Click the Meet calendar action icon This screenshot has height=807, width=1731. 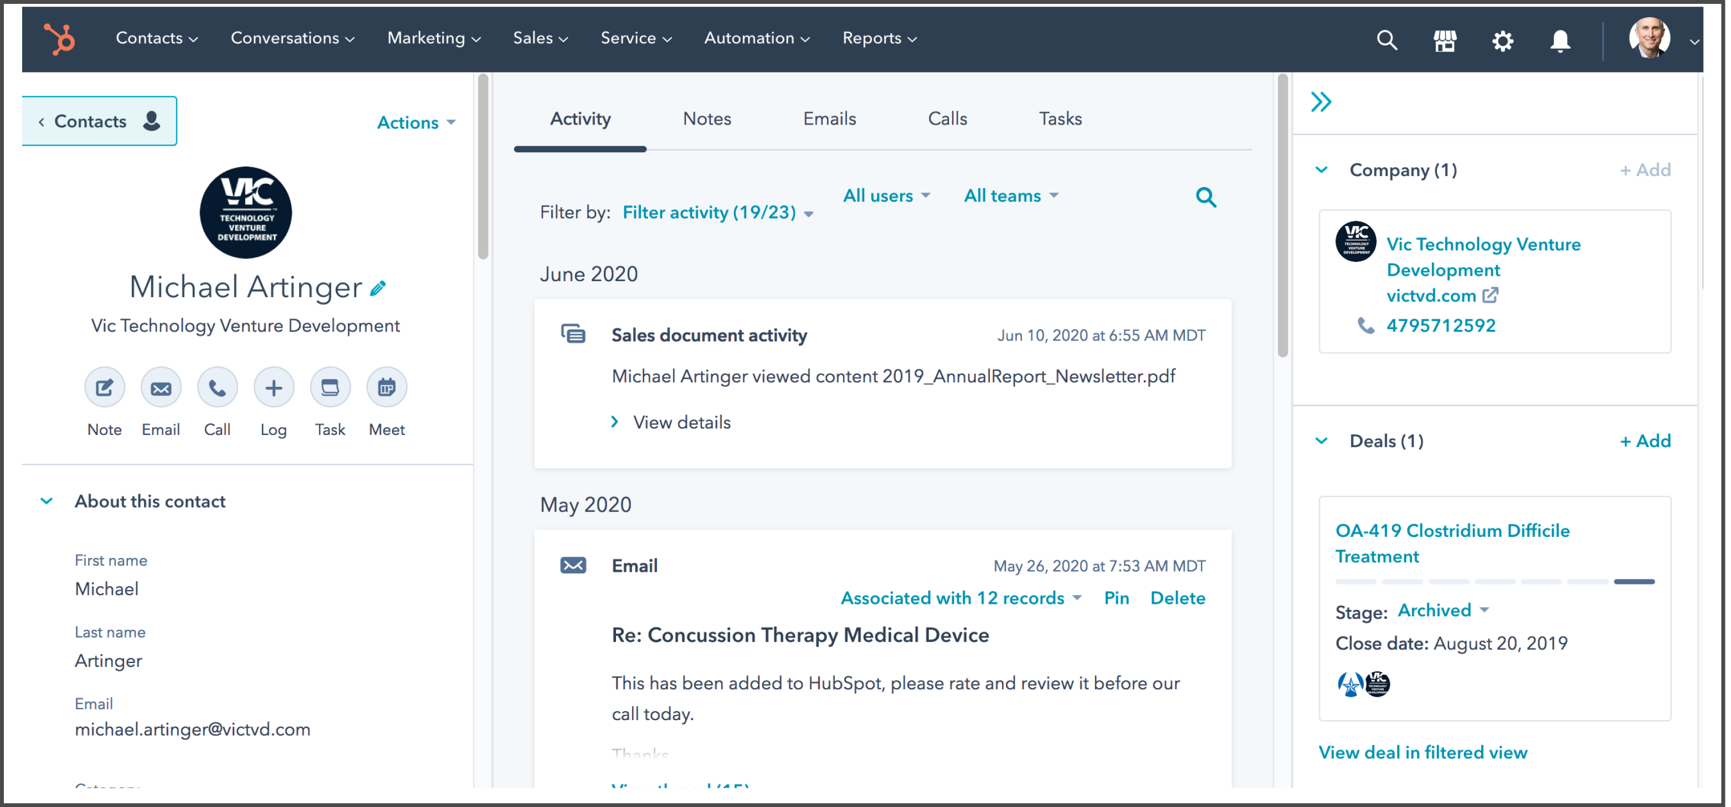[387, 387]
